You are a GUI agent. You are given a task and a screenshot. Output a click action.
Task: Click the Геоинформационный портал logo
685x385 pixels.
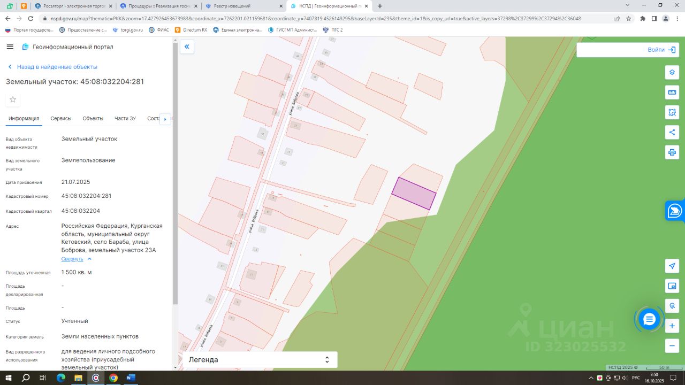point(67,47)
